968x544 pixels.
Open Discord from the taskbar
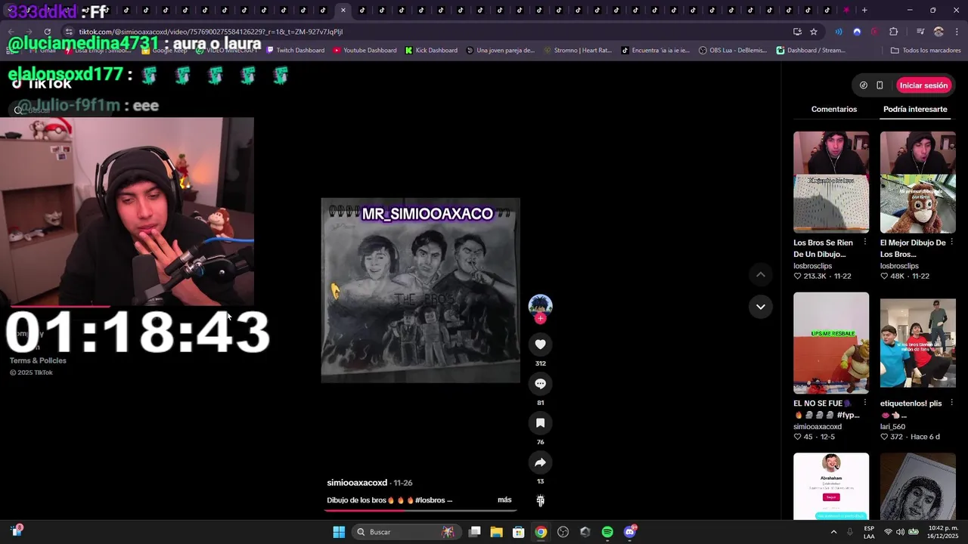[630, 532]
